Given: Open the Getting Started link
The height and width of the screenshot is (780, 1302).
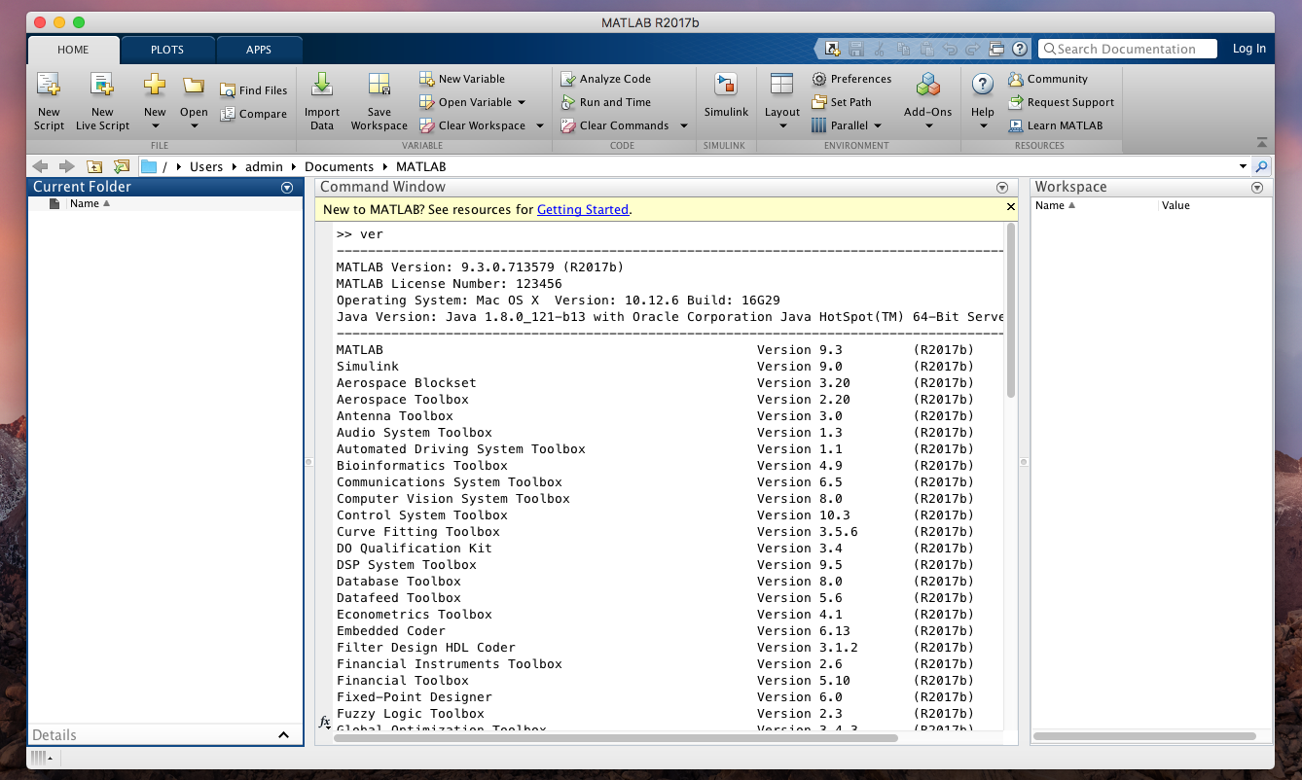Looking at the screenshot, I should click(583, 209).
